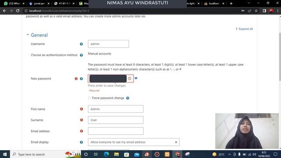The image size is (281, 158).
Task: Open Mail app from taskbar
Action: (x=137, y=154)
